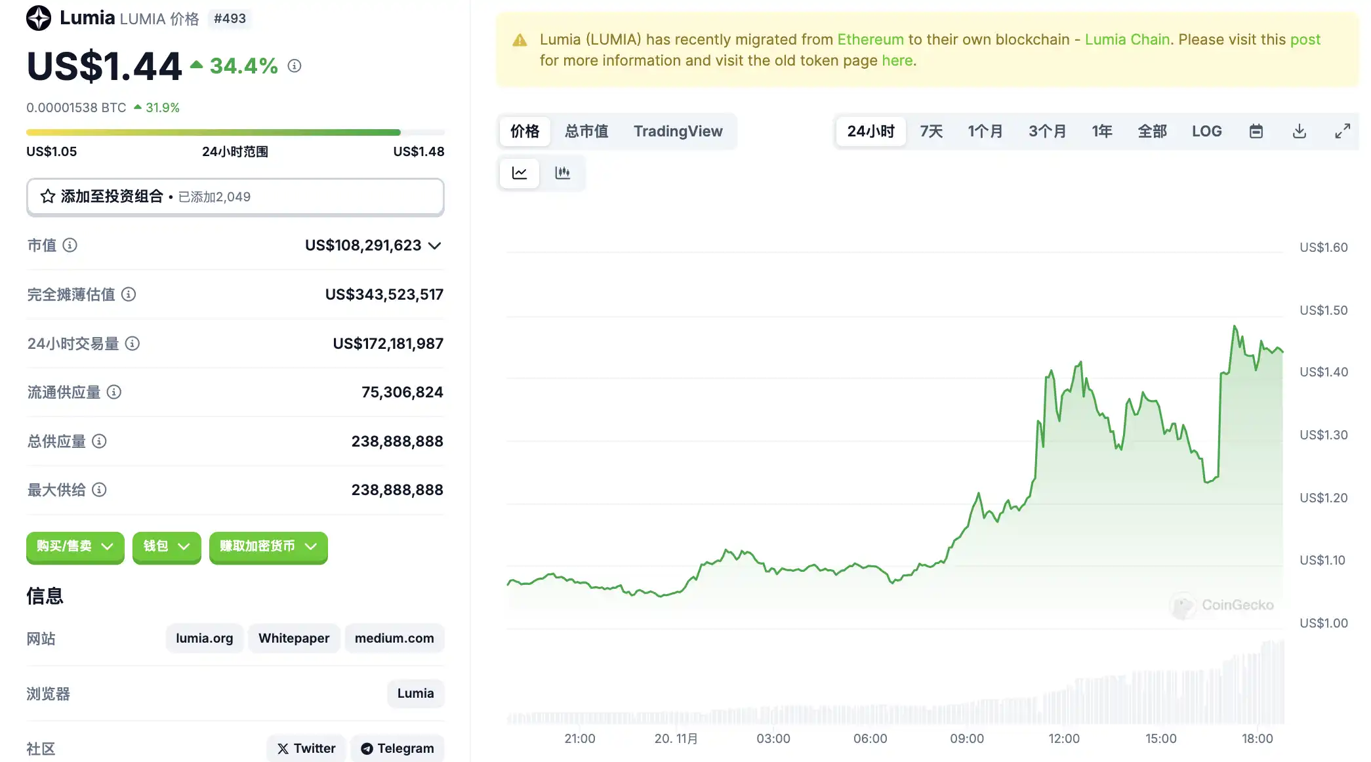This screenshot has height=762, width=1371.
Task: Open medium.com link
Action: point(394,638)
